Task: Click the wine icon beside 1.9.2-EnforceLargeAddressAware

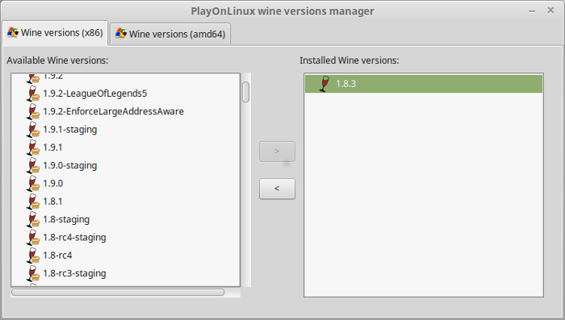Action: point(33,111)
